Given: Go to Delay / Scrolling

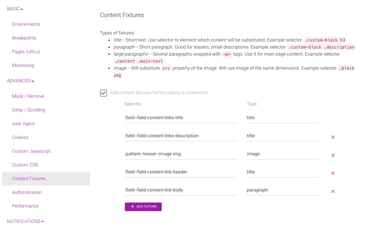Looking at the screenshot, I should point(28,110).
